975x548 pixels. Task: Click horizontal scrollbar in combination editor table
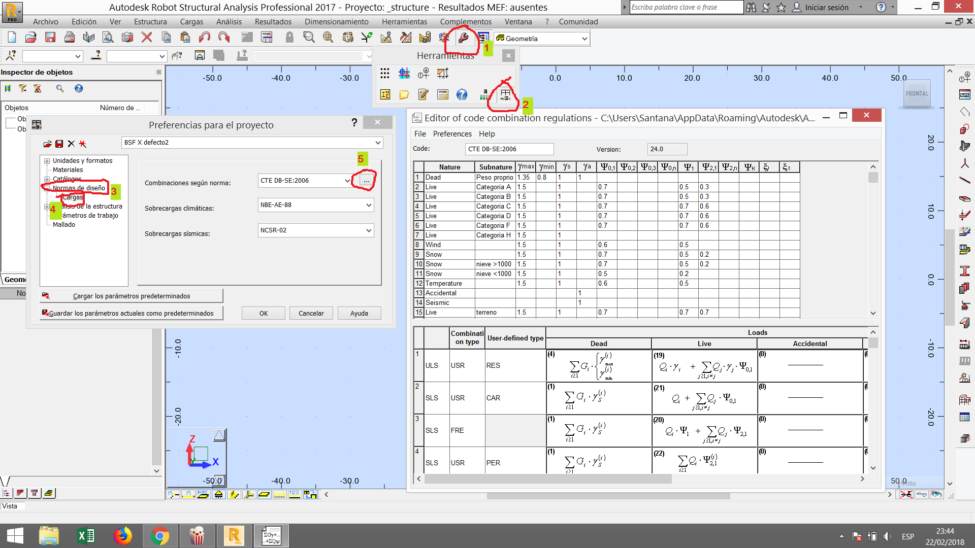pyautogui.click(x=548, y=478)
